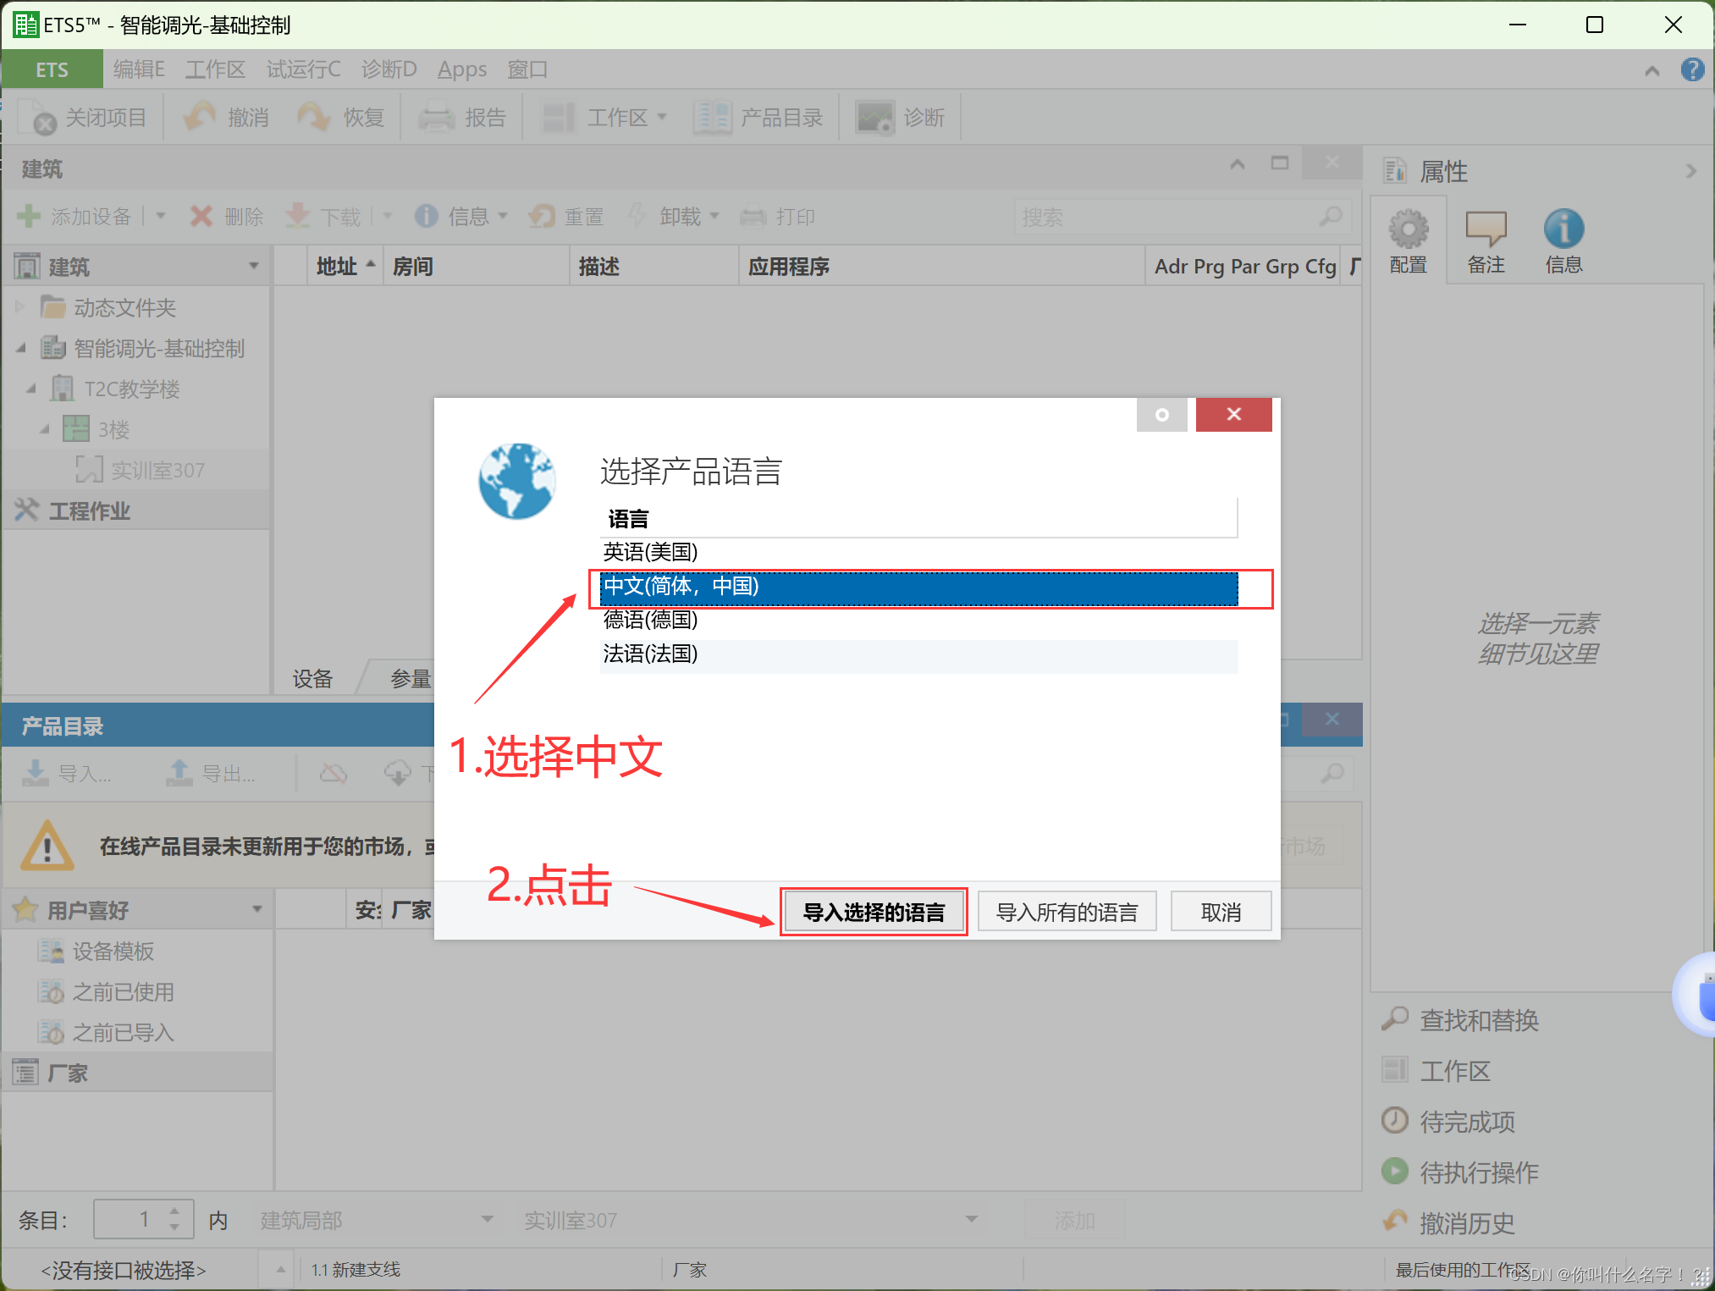Click the 信息 info icon in properties
1715x1291 pixels.
(x=1563, y=229)
